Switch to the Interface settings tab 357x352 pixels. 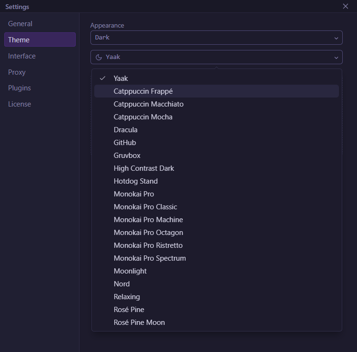coord(22,56)
